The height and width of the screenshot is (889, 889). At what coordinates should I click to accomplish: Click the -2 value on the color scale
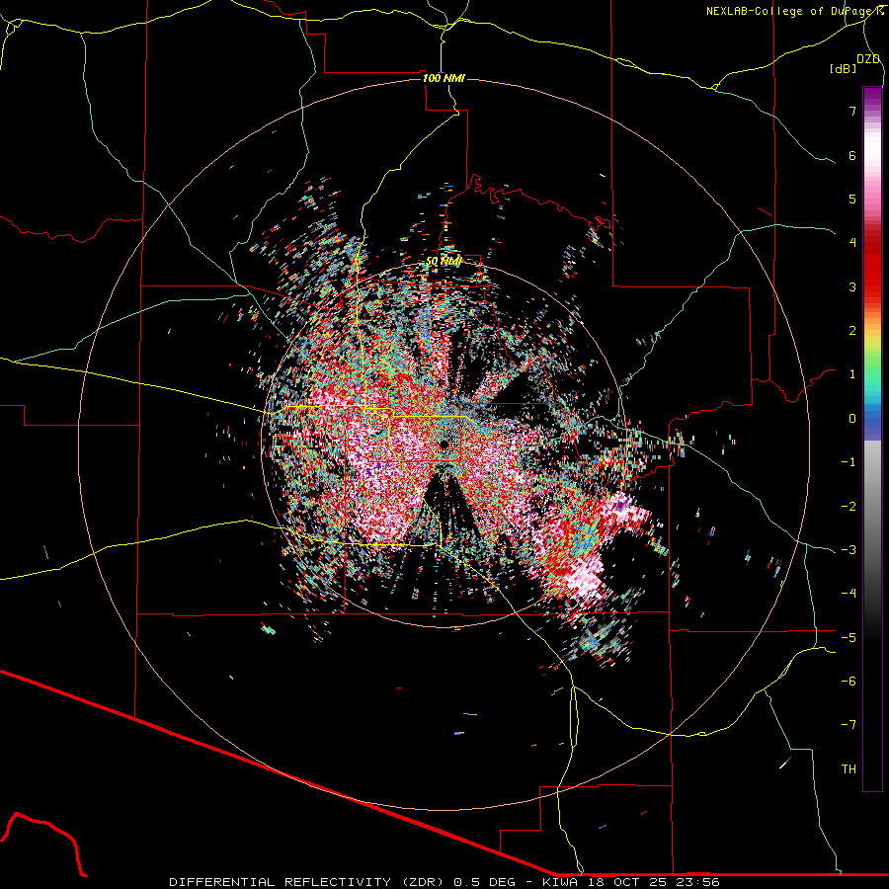click(849, 507)
